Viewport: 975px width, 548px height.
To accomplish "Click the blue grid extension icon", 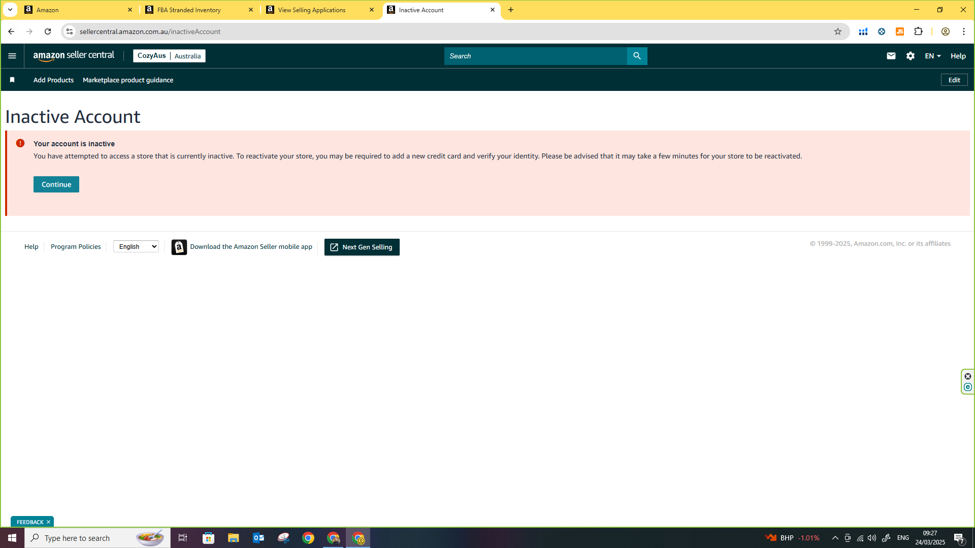I will pos(863,31).
